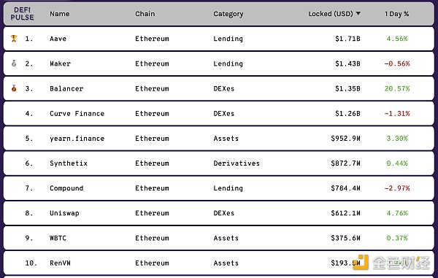Open the RenVM project row
The image size is (438, 278).
point(219,263)
